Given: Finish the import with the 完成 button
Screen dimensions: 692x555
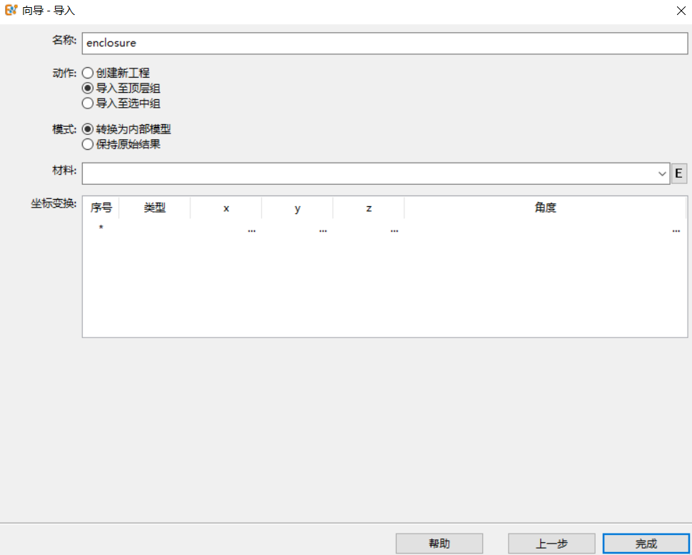Looking at the screenshot, I should click(646, 543).
